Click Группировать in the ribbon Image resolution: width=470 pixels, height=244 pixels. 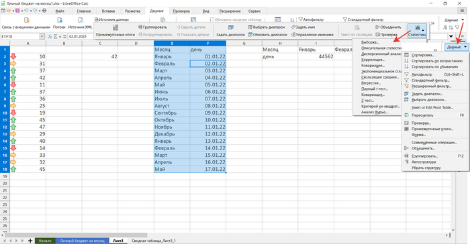tap(152, 27)
